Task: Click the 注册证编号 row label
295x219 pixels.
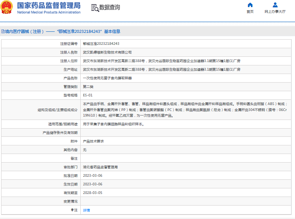Action: (x=69, y=44)
